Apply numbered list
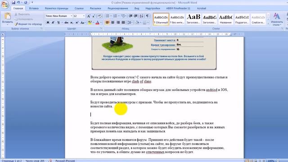Image resolution: width=288 pixels, height=162 pixels. coord(115,16)
